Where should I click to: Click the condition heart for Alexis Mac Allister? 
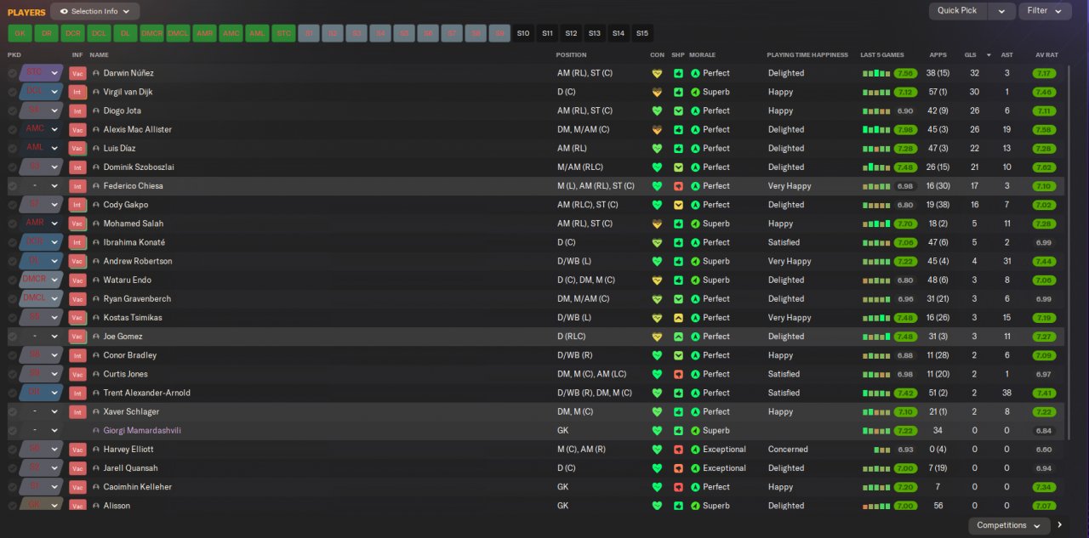click(x=656, y=129)
